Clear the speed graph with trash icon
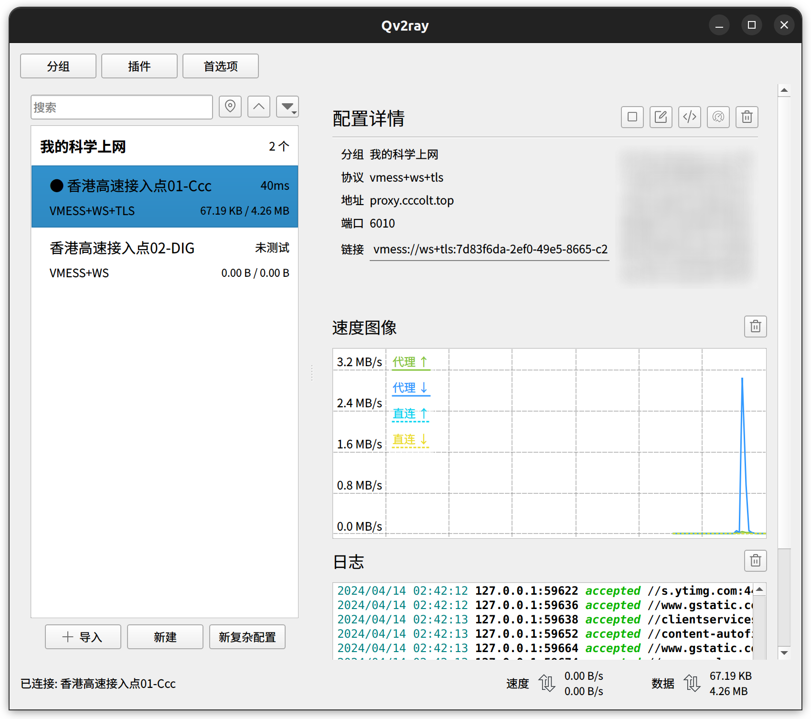 [756, 327]
